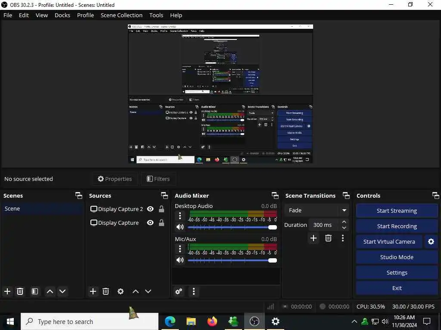Remove selected source with trash icon

point(106,291)
